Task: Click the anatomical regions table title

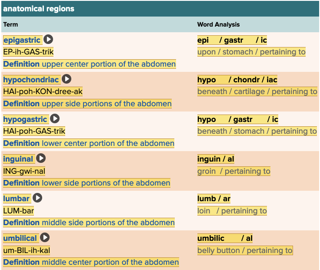Action: [x=39, y=9]
